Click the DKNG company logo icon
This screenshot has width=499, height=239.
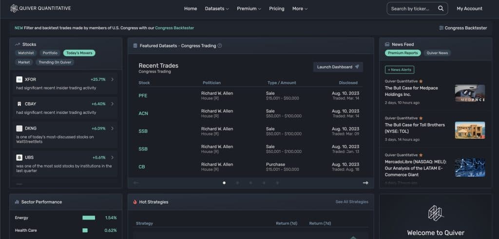(x=19, y=129)
